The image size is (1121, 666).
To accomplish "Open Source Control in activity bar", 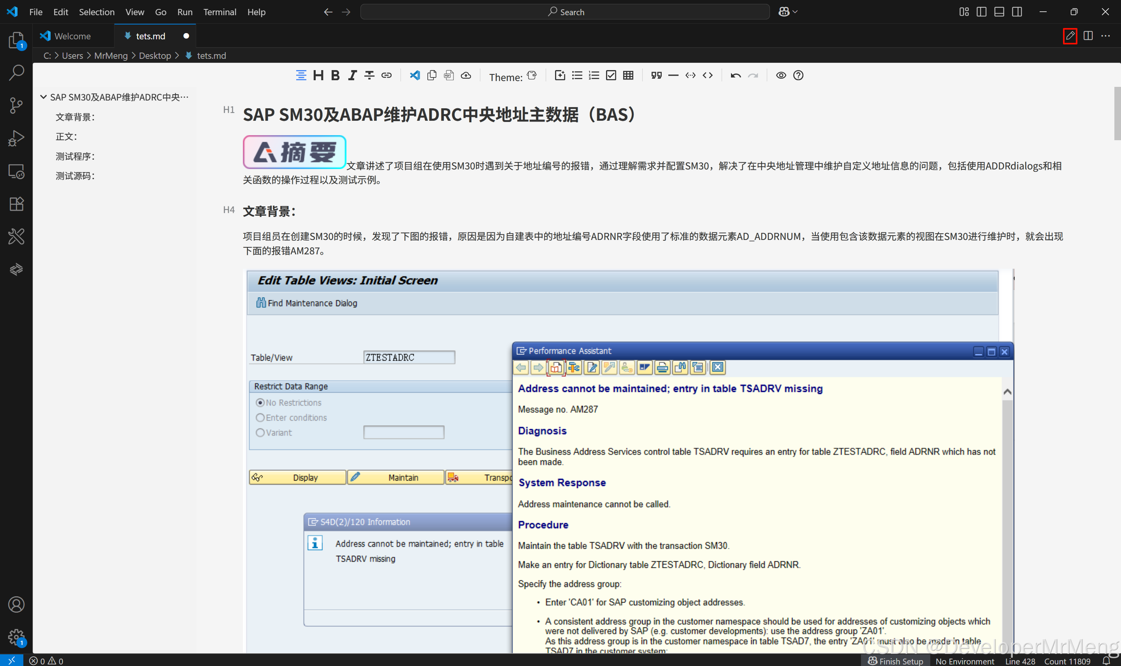I will (x=16, y=106).
